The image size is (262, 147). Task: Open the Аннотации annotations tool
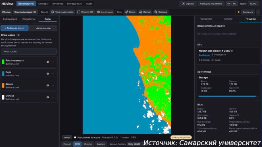point(105,12)
